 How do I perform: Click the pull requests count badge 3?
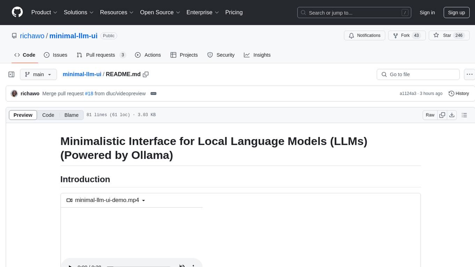(x=123, y=55)
